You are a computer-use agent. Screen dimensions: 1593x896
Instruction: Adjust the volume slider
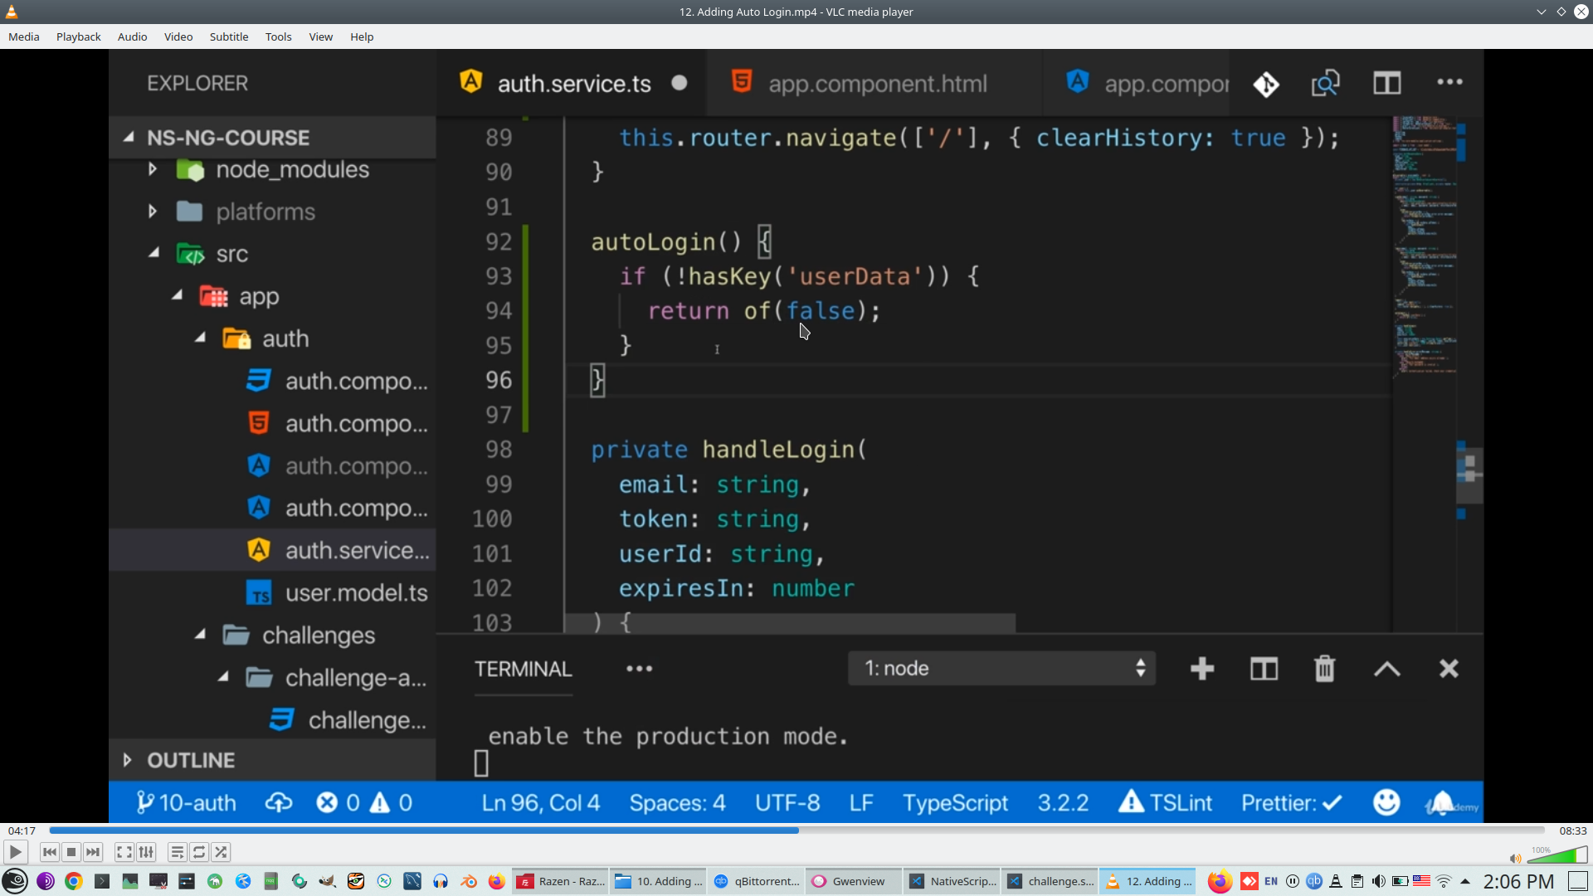tap(1558, 855)
